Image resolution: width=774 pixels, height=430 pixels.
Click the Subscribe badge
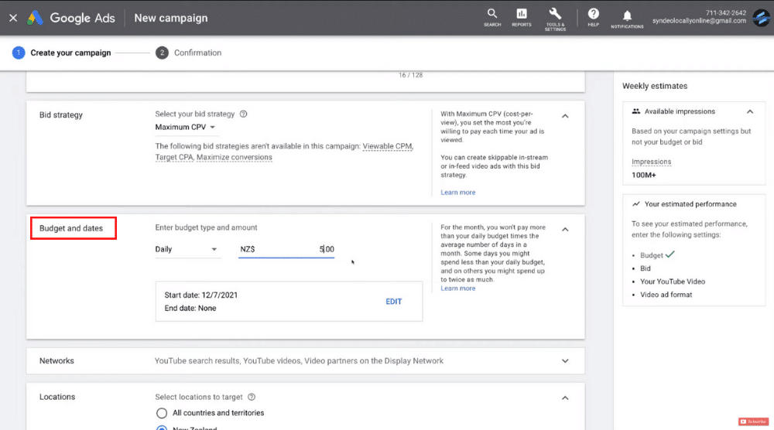pos(754,421)
